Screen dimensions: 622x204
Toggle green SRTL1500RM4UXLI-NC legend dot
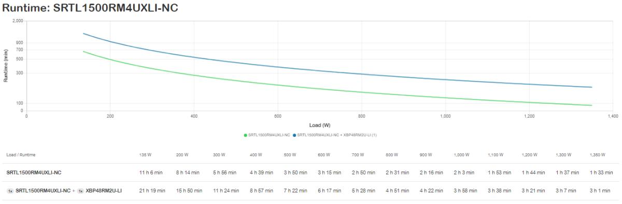click(x=245, y=135)
